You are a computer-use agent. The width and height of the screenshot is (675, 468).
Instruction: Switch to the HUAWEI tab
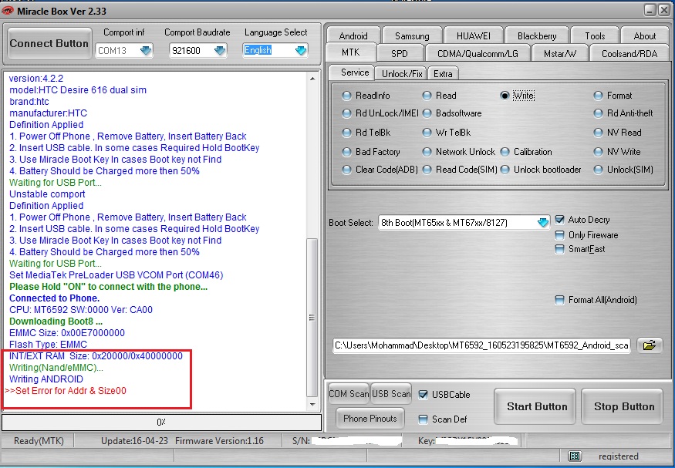474,35
